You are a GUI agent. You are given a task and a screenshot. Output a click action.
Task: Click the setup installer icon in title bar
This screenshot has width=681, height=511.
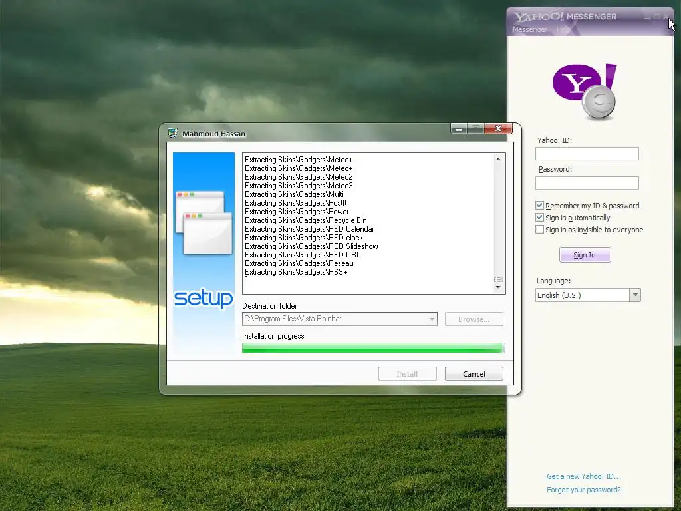[173, 133]
